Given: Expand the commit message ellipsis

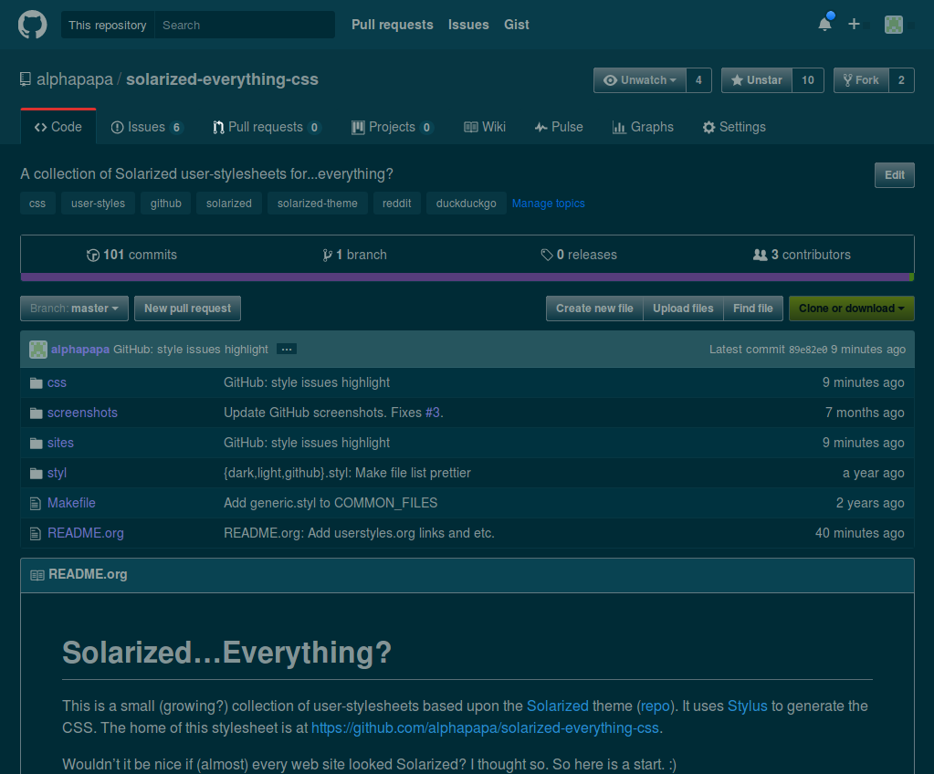Looking at the screenshot, I should [x=286, y=349].
